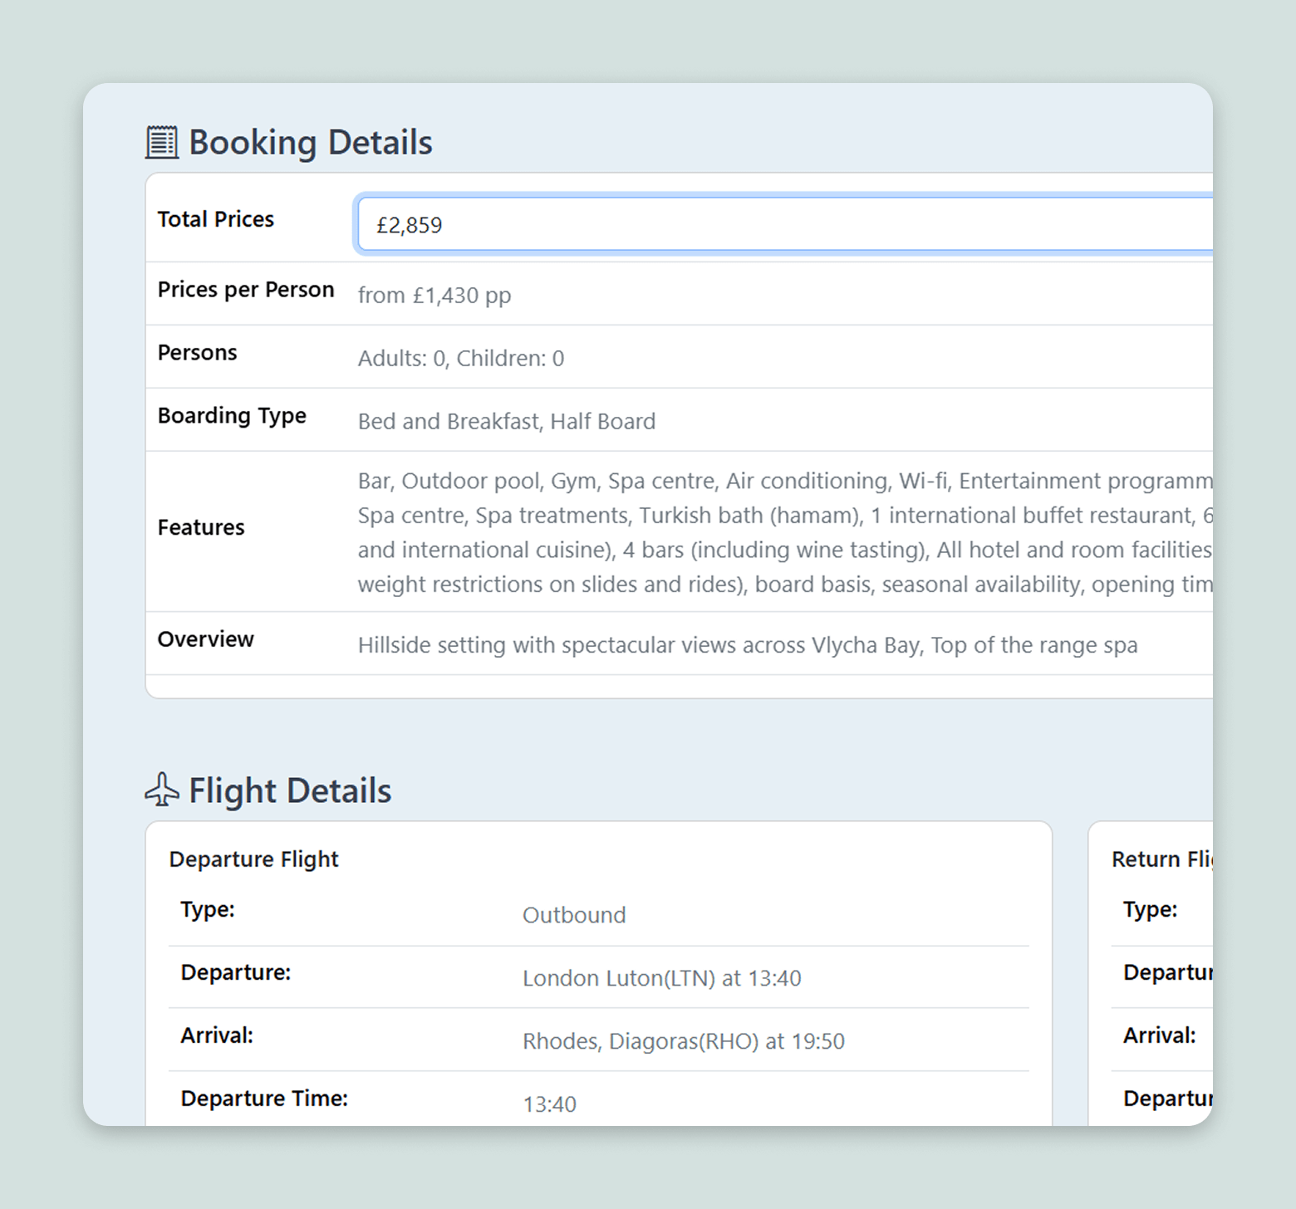
Task: Click the notepad icon beside Booking Details
Action: tap(161, 142)
